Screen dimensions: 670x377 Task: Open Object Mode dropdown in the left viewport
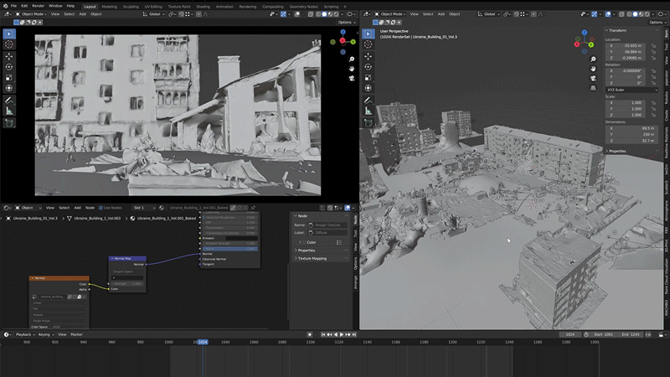[x=30, y=14]
